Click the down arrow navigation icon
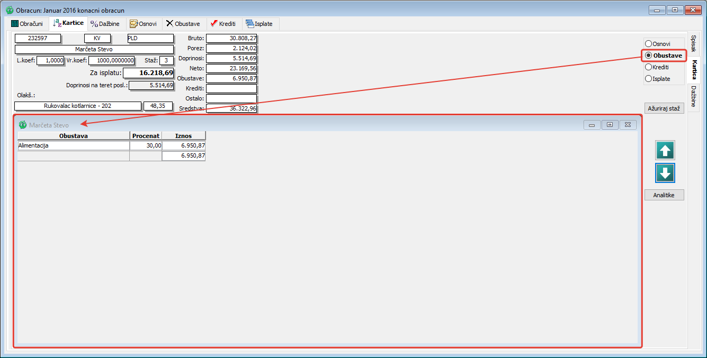Image resolution: width=707 pixels, height=358 pixels. [665, 173]
